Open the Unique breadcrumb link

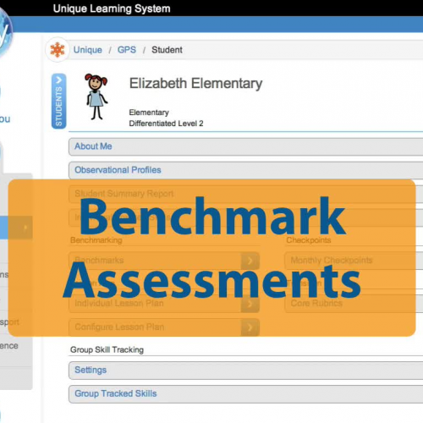(x=88, y=50)
